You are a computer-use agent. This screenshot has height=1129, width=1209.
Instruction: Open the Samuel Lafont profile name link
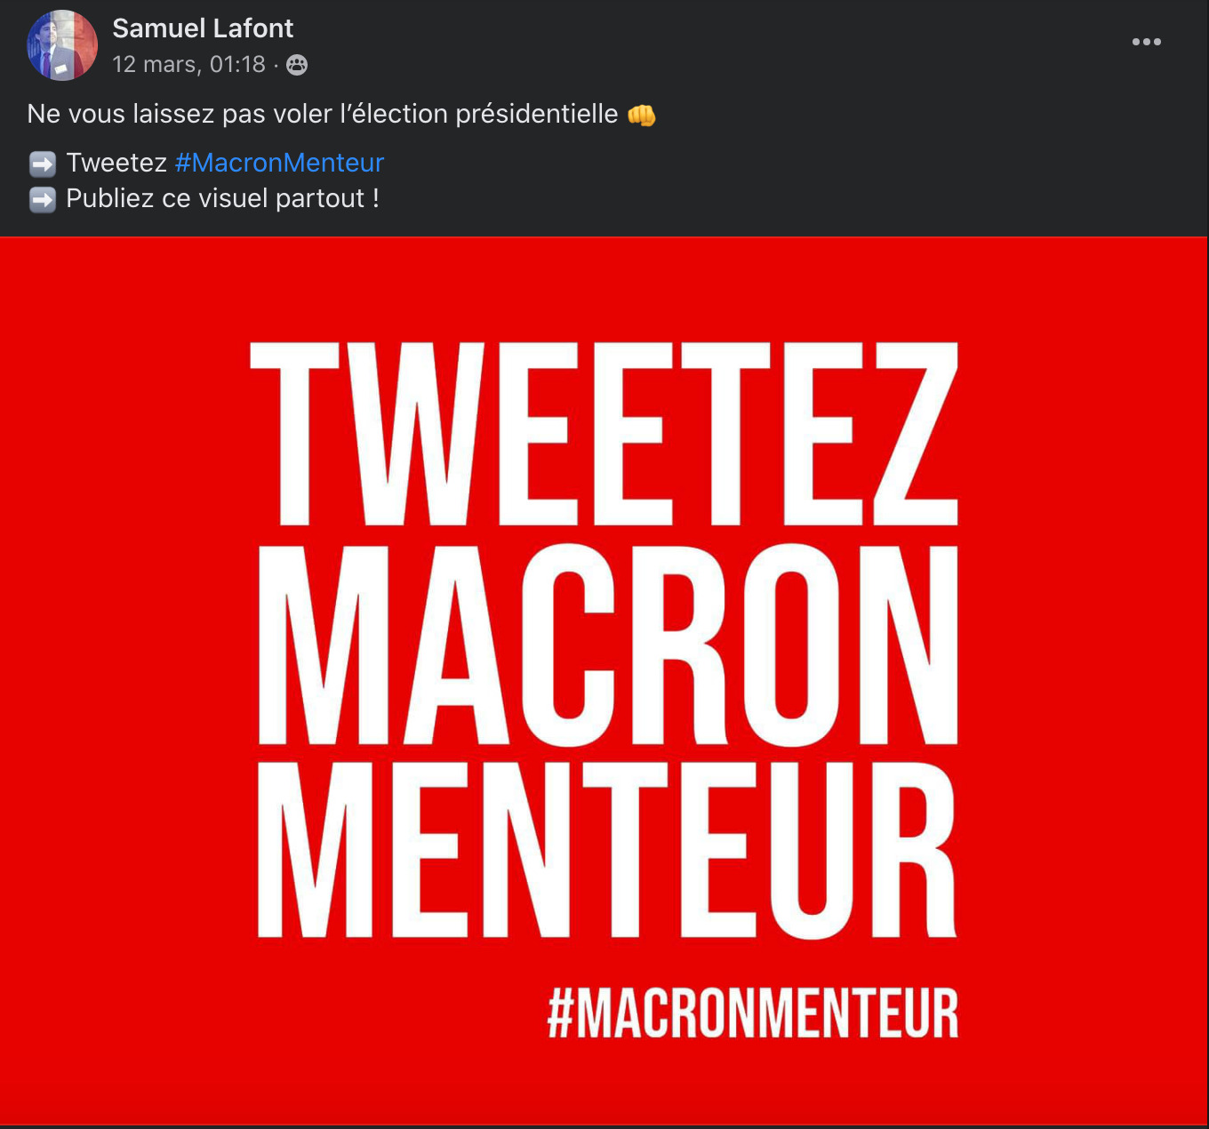click(x=202, y=28)
